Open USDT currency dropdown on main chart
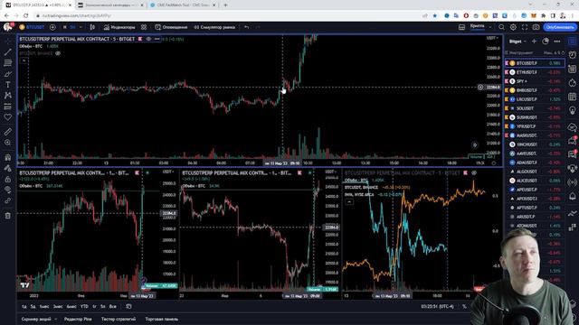 [x=492, y=38]
